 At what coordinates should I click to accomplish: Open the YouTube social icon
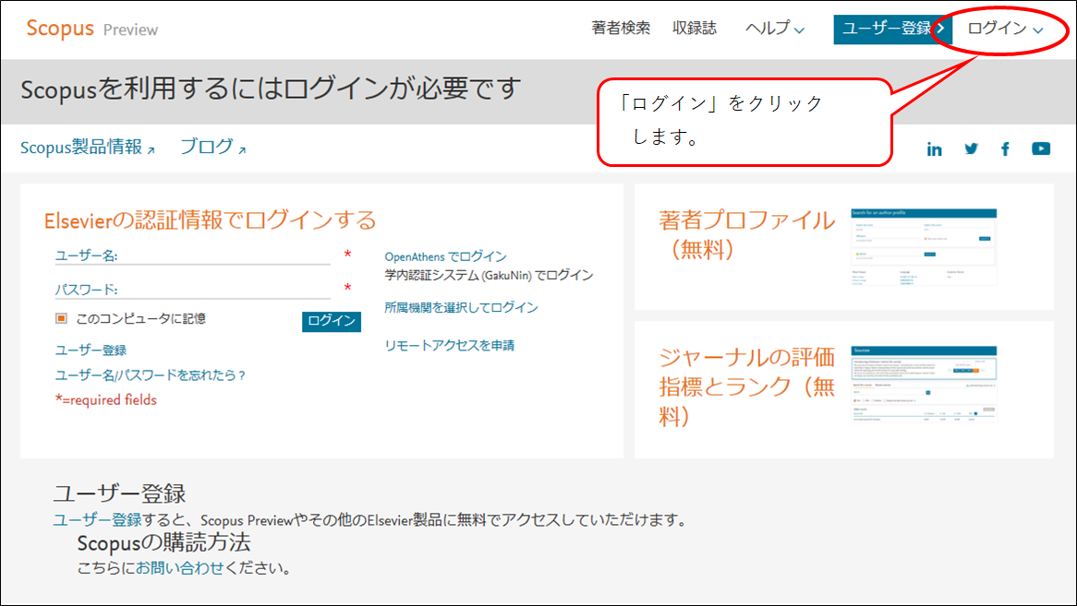tap(1041, 149)
